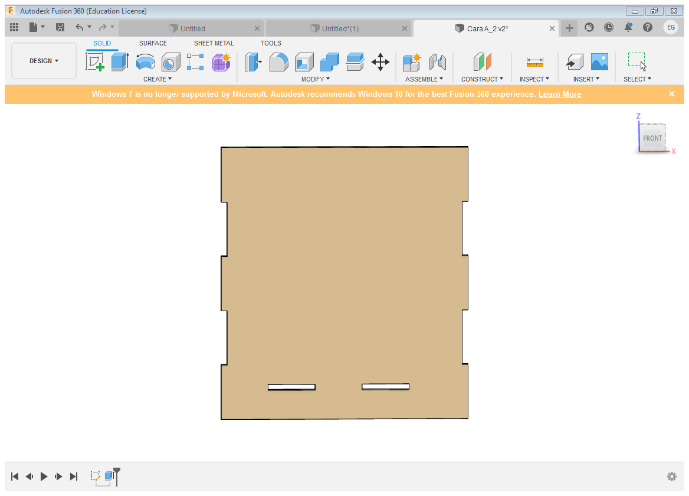Open the DESIGN workspace dropdown
The image size is (689, 496).
(44, 61)
